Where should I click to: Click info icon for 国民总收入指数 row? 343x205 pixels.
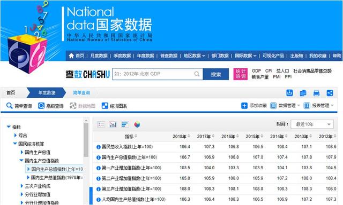click(x=99, y=147)
